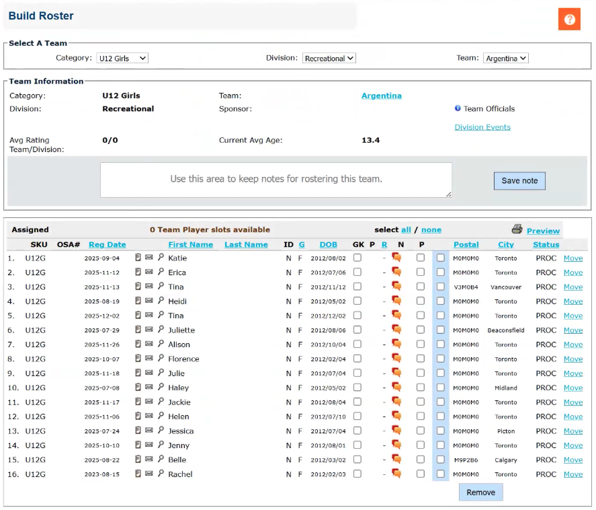Click the envelope email icon for Erica
This screenshot has width=596, height=510.
click(149, 272)
